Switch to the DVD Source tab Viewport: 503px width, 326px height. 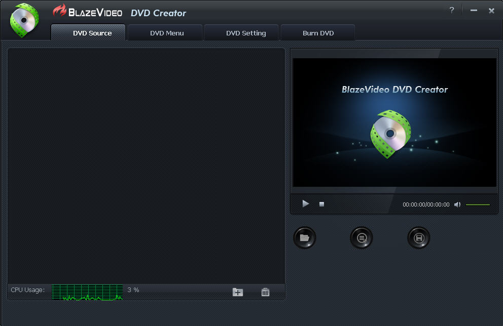88,33
